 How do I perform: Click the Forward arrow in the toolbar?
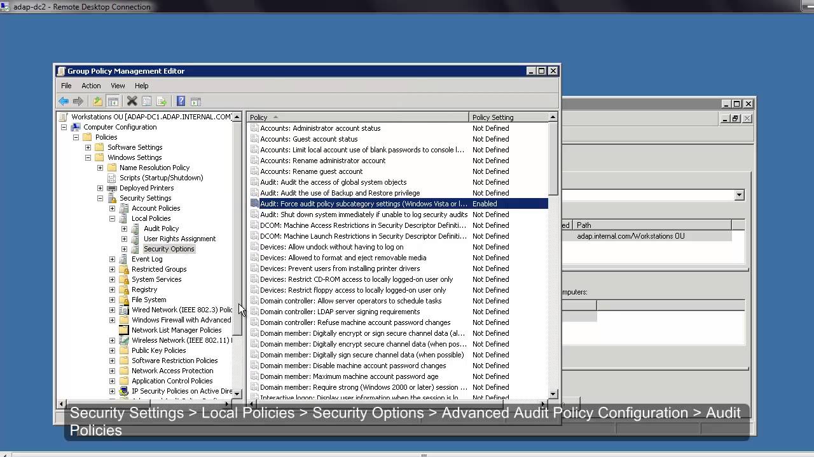click(78, 102)
